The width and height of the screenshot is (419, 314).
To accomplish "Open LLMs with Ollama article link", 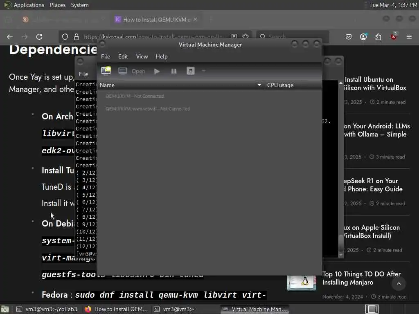I will pyautogui.click(x=376, y=130).
